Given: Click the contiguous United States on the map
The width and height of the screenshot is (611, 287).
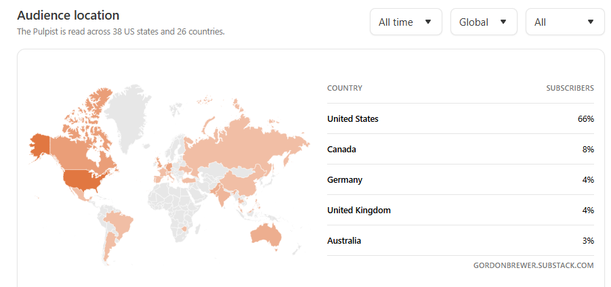Looking at the screenshot, I should pos(80,179).
